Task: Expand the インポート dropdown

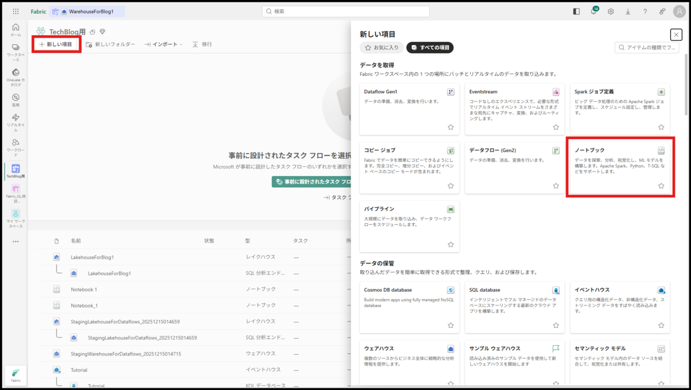Action: click(164, 44)
